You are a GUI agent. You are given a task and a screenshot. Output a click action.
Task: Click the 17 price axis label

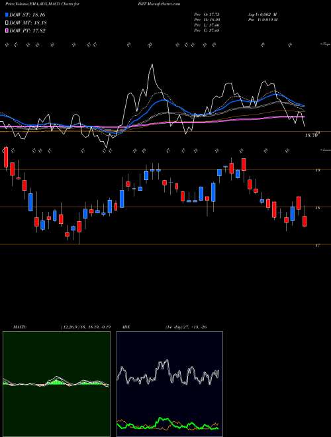pos(318,246)
